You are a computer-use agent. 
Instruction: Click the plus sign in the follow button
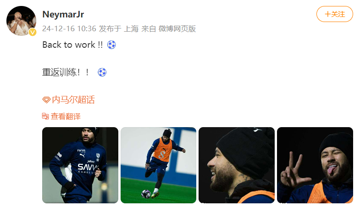pos(327,14)
